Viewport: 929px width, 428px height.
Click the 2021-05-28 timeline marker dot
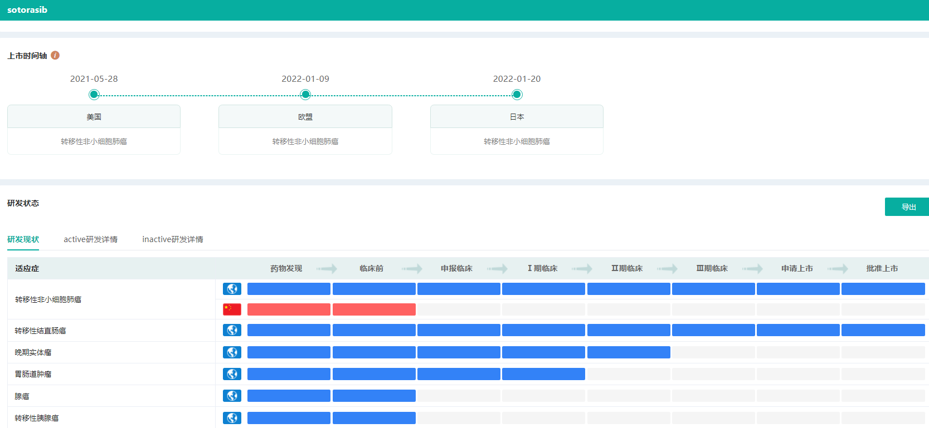(94, 95)
